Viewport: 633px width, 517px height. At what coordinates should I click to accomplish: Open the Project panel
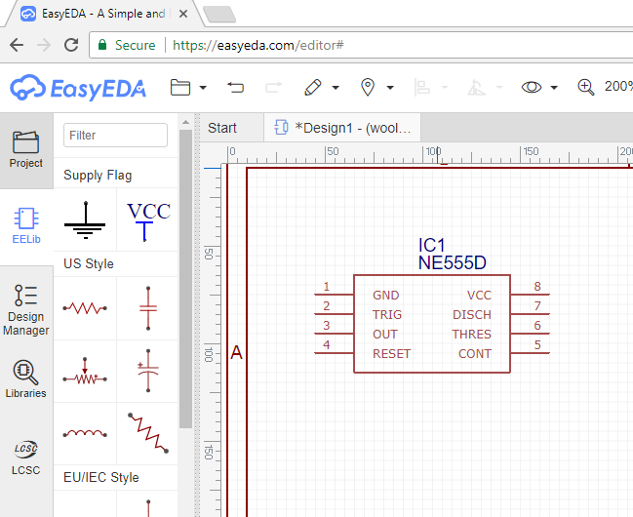[26, 150]
